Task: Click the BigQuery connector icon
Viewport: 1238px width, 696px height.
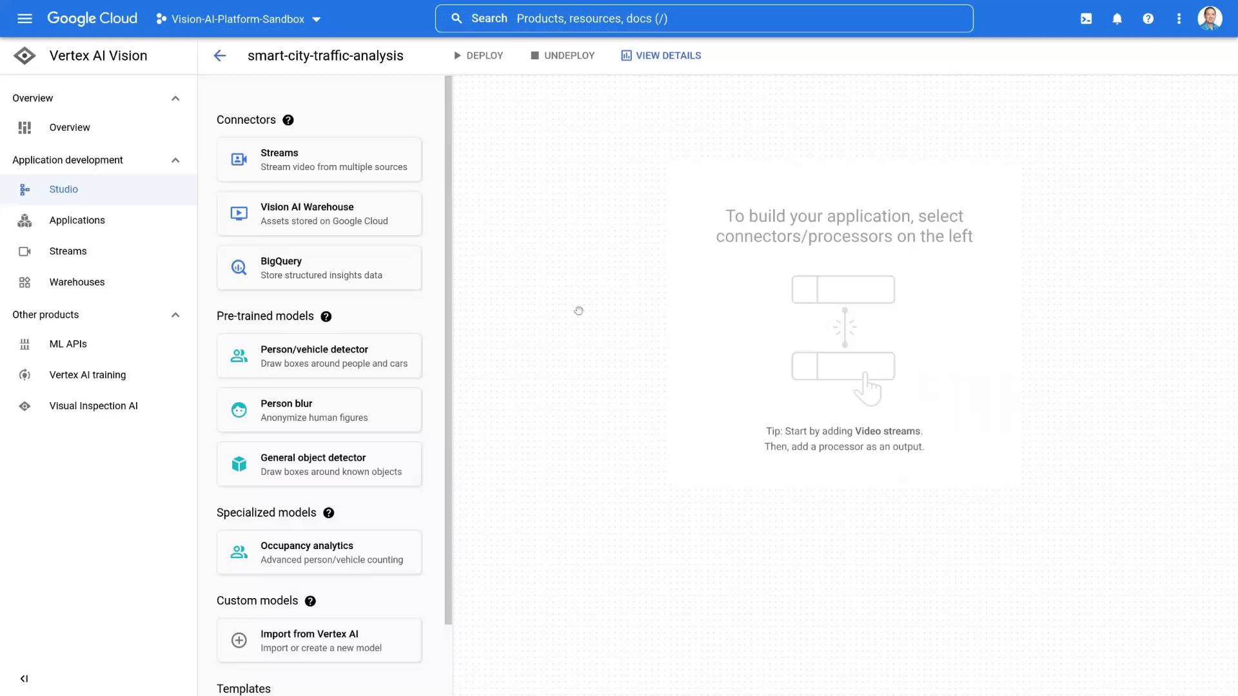Action: point(239,267)
